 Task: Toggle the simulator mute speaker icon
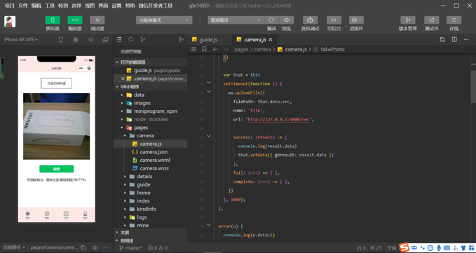pyautogui.click(x=90, y=40)
